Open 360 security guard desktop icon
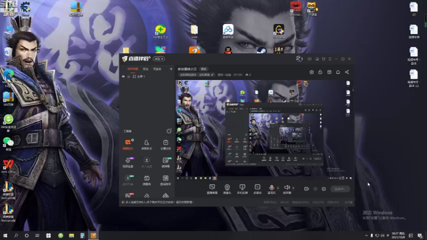This screenshot has height=240, width=427. click(x=161, y=32)
